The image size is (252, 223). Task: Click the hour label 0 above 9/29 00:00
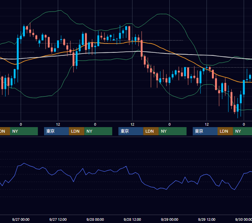pyautogui.click(x=169, y=125)
